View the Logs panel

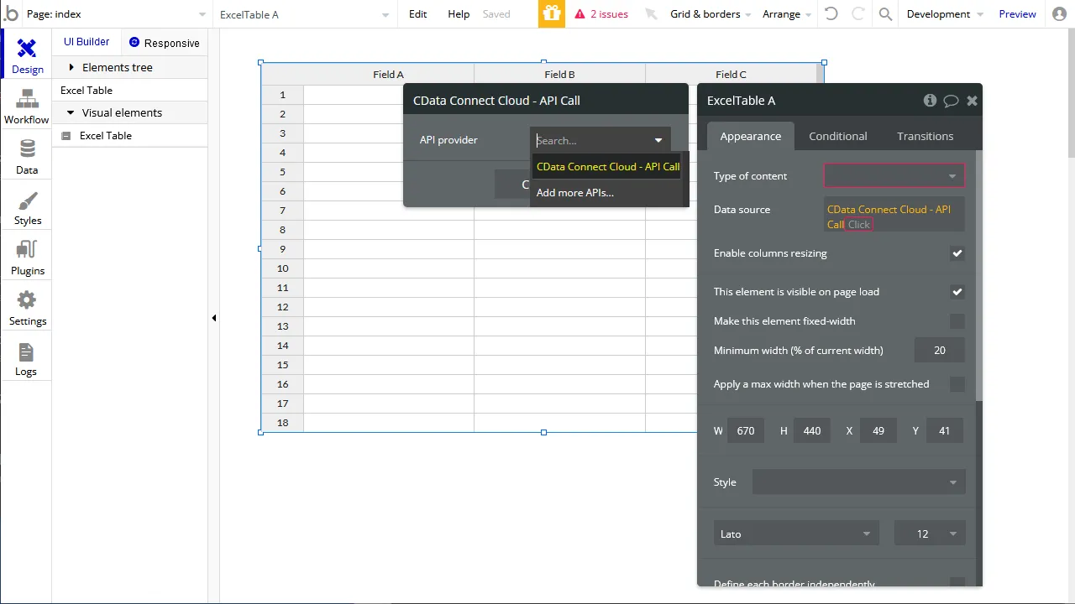(x=26, y=357)
